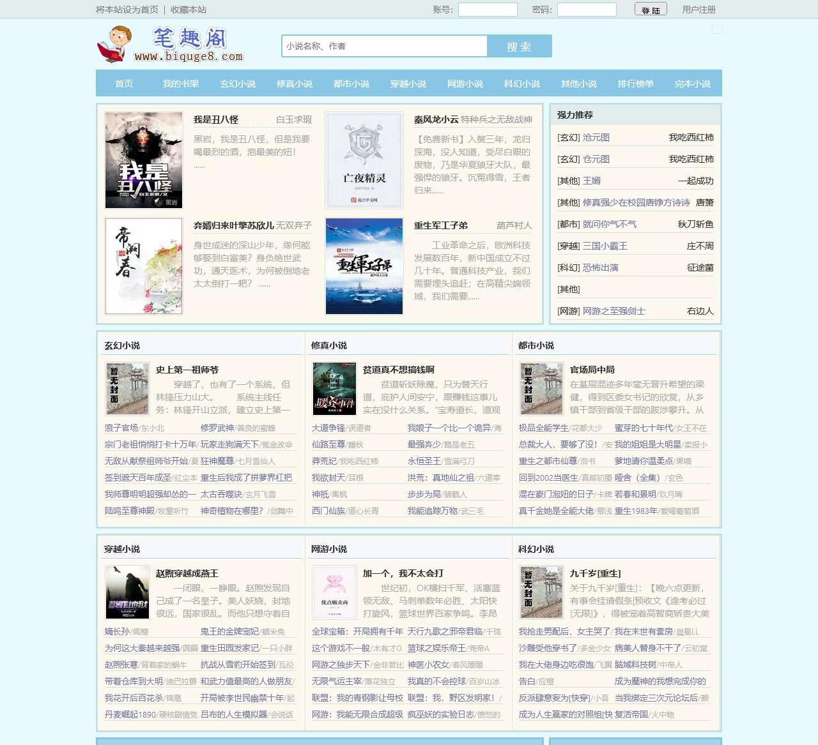
Task: Open 重生1983年 novel link
Action: point(636,511)
